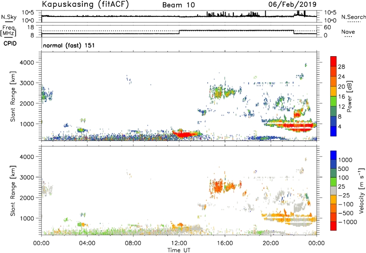Click the orange velocity scatter near 2500 km around 15:30
The height and width of the screenshot is (253, 366).
[x=219, y=186]
